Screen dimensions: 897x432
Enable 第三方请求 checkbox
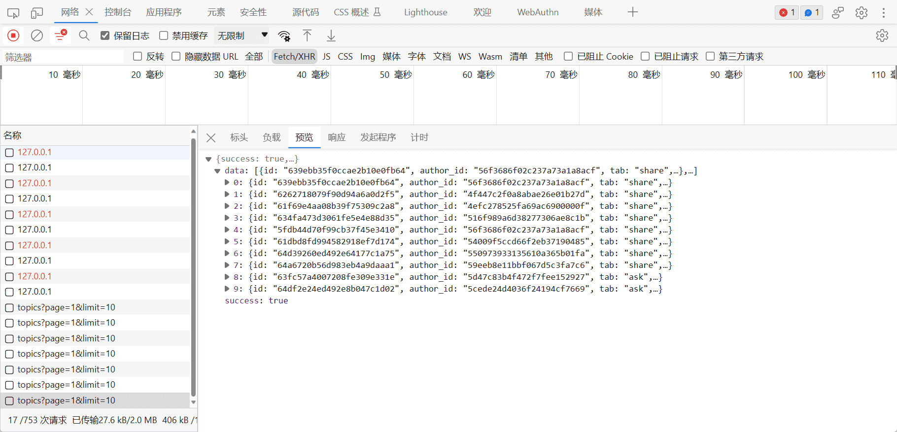(710, 56)
